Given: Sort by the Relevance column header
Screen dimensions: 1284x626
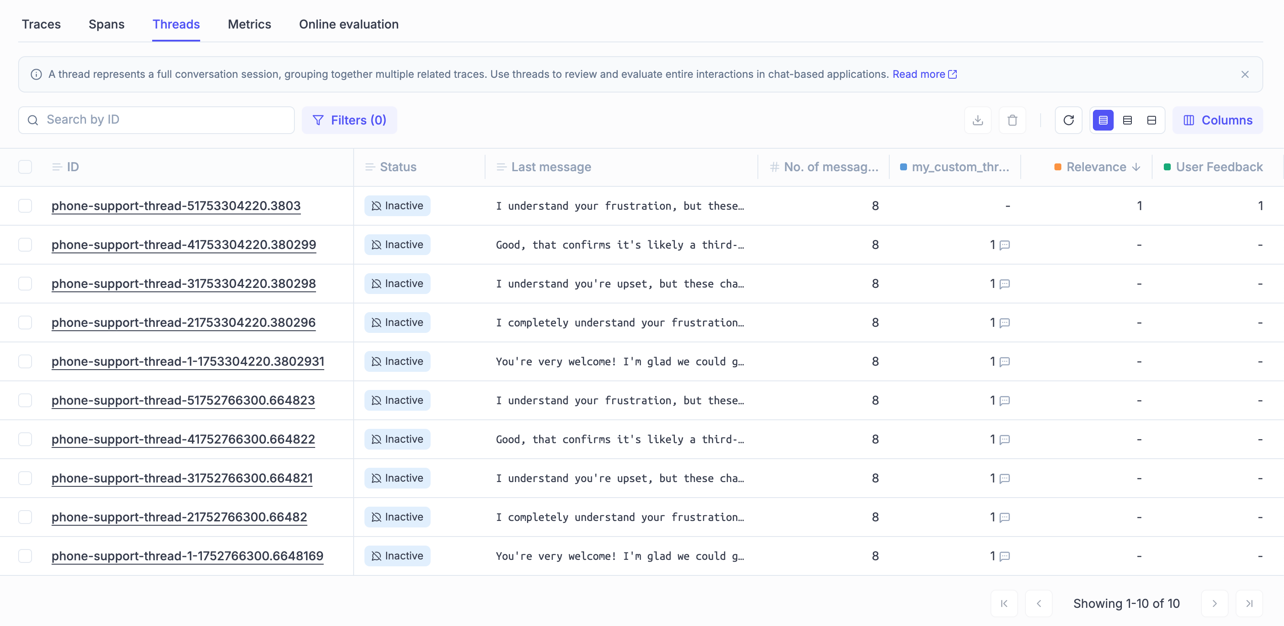Looking at the screenshot, I should point(1096,167).
